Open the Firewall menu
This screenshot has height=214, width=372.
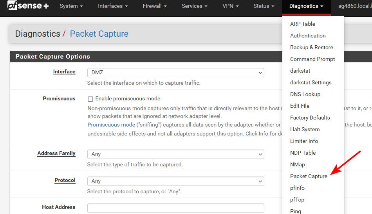pos(154,6)
